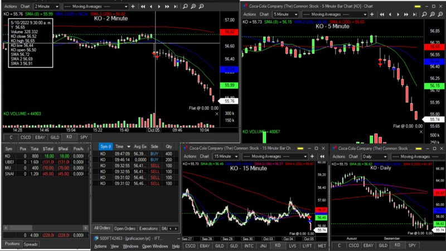This screenshot has width=446, height=251.
Task: Rewind fast on the 5 Minute chart
Action: click(382, 14)
